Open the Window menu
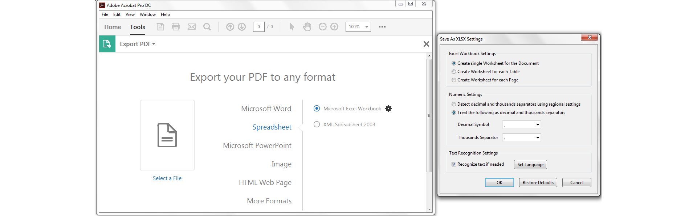697x216 pixels. click(148, 14)
